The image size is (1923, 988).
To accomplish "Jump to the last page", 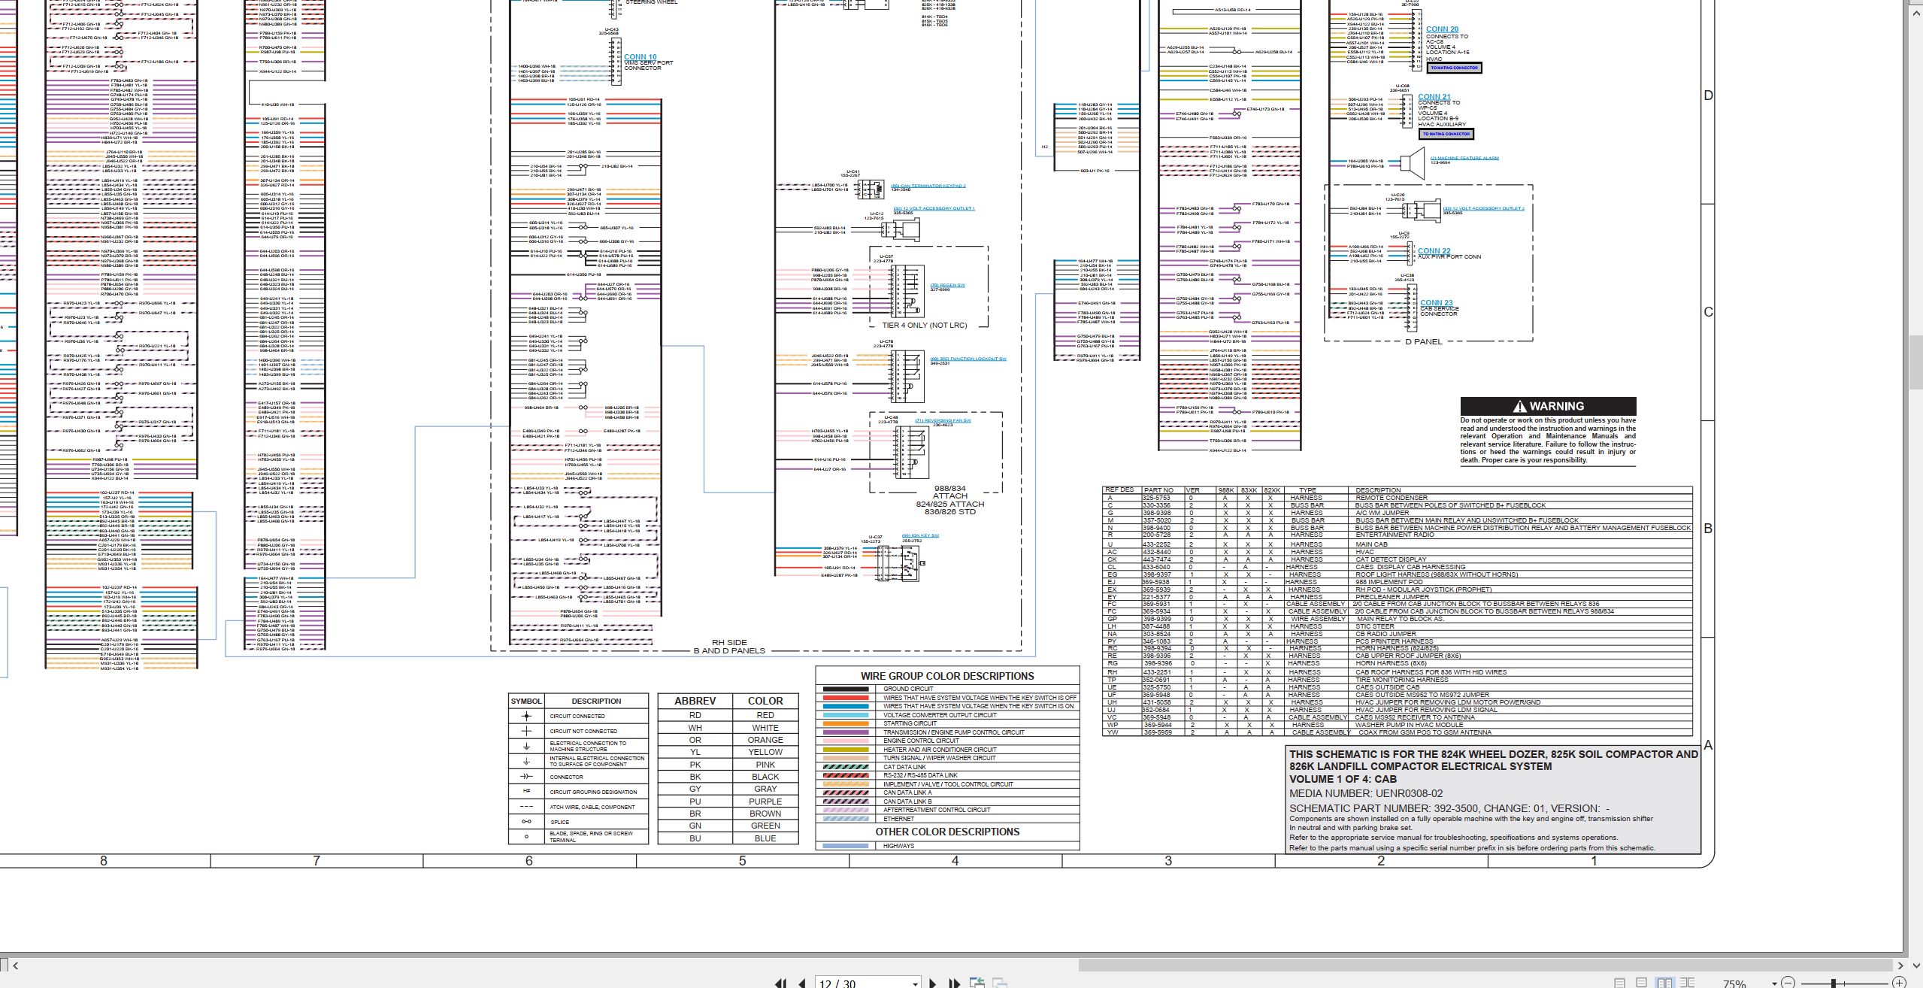I will (x=954, y=983).
